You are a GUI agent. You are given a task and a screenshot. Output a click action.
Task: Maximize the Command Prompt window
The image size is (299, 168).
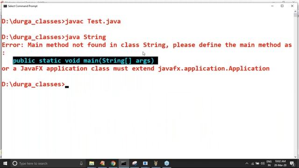tap(282, 6)
